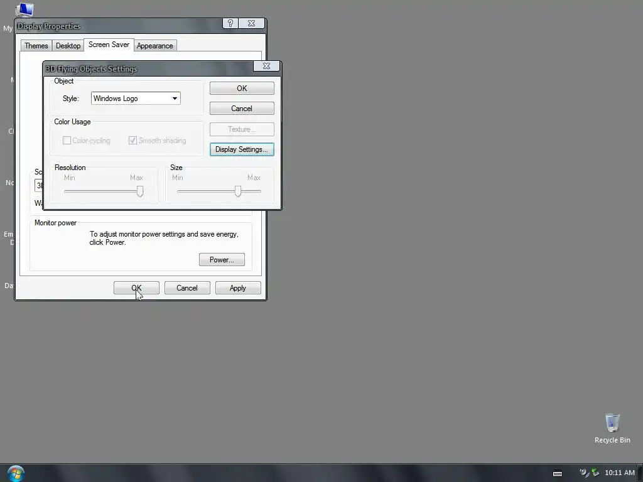Open the Recycle Bin desktop icon

612,428
